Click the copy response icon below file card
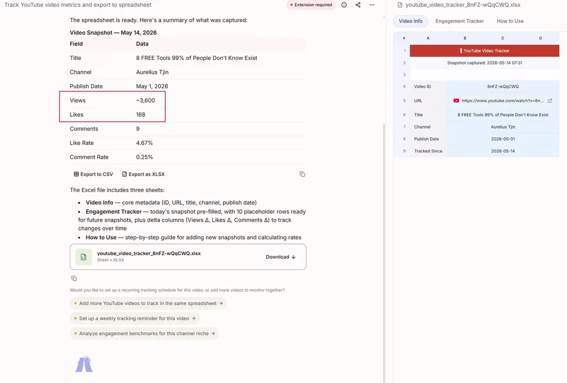Image resolution: width=567 pixels, height=383 pixels. (x=74, y=279)
